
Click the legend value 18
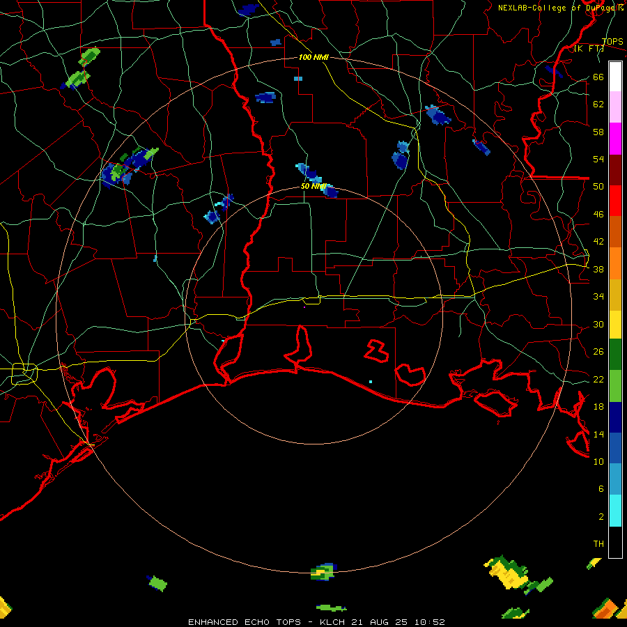coord(598,406)
